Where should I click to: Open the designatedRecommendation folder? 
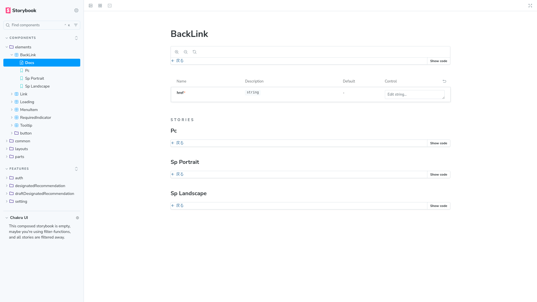click(x=42, y=186)
